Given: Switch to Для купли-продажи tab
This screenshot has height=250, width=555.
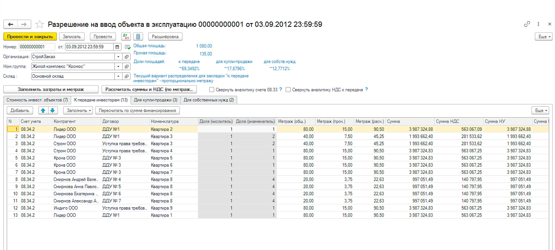Looking at the screenshot, I should pyautogui.click(x=155, y=100).
